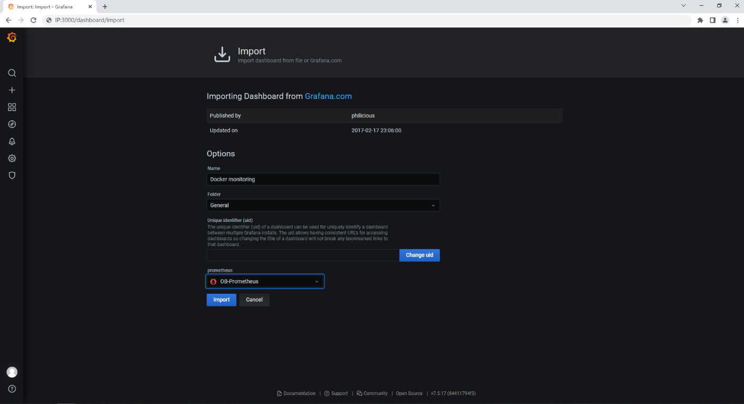Open the Grafana.com link in heading

pyautogui.click(x=328, y=96)
